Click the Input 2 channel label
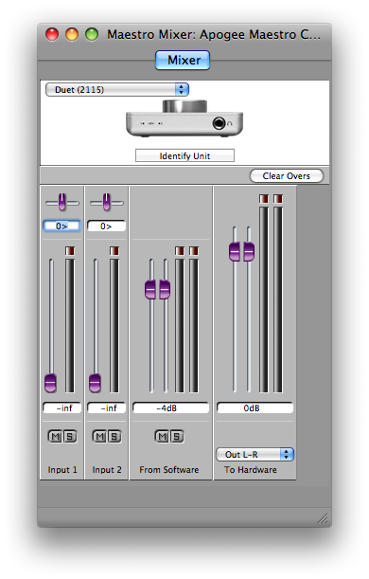This screenshot has height=579, width=369. click(107, 470)
